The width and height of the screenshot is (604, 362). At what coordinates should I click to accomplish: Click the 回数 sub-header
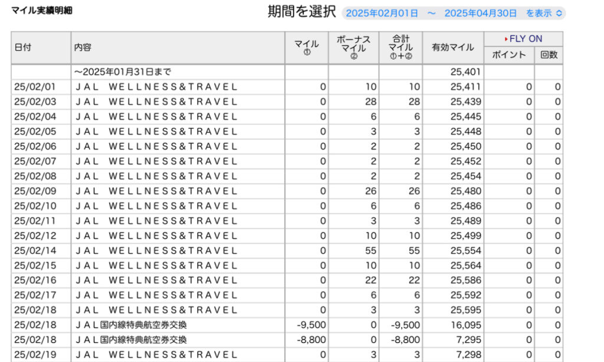pyautogui.click(x=549, y=55)
